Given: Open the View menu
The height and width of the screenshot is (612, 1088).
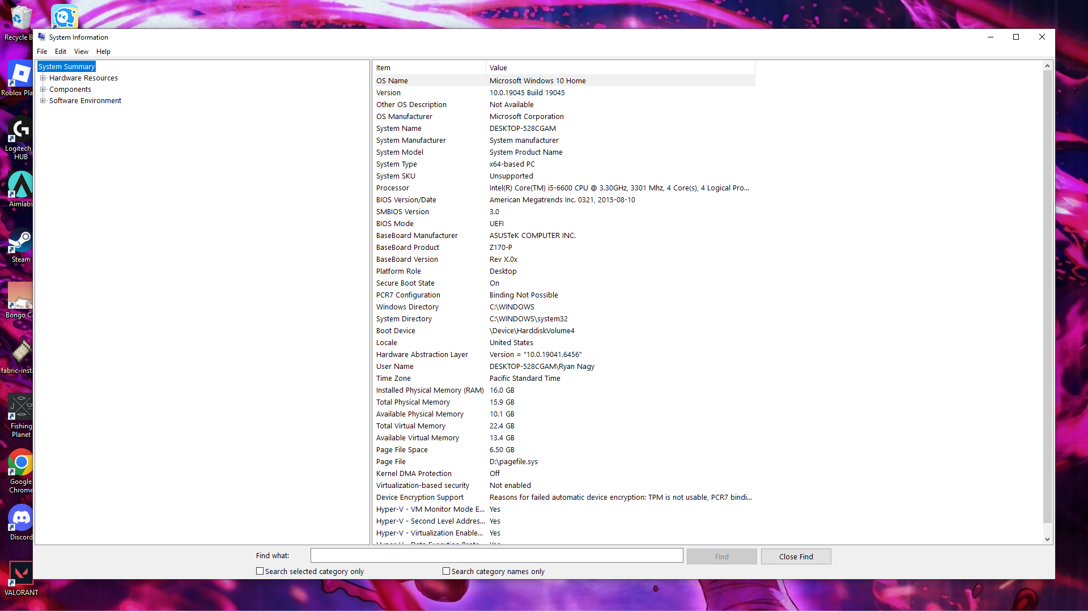Looking at the screenshot, I should pos(81,52).
